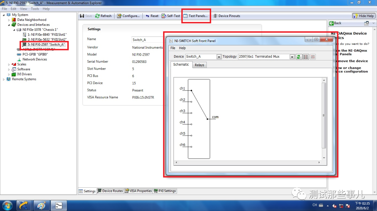377x211 pixels.
Task: Click the Name field Switch_A
Action: [x=148, y=40]
